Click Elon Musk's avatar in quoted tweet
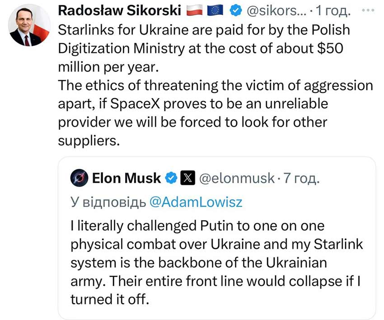The width and height of the screenshot is (384, 320). tap(79, 178)
